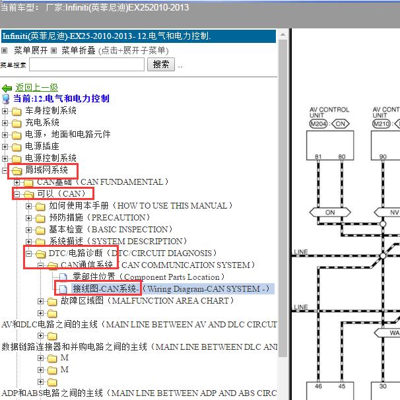Expand the CAN基础 (CAN FUNDAMENTAL) folder

tap(17, 182)
